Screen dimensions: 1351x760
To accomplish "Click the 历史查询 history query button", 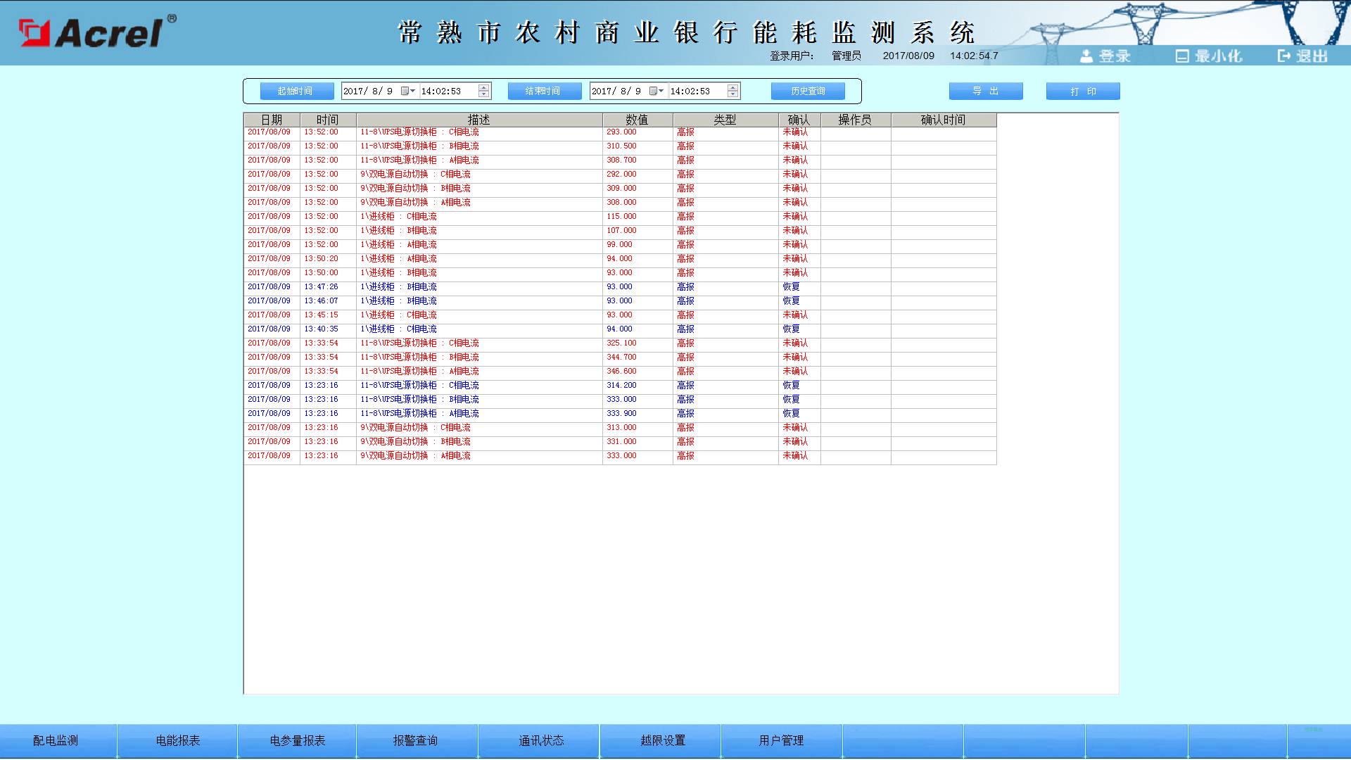I will [807, 91].
